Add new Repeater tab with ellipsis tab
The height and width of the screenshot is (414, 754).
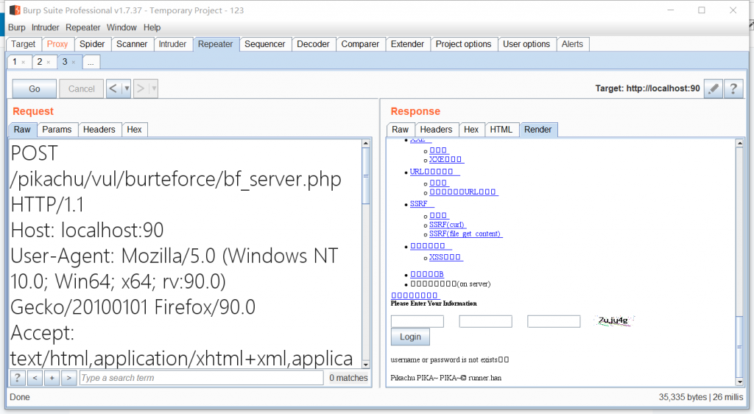(90, 63)
